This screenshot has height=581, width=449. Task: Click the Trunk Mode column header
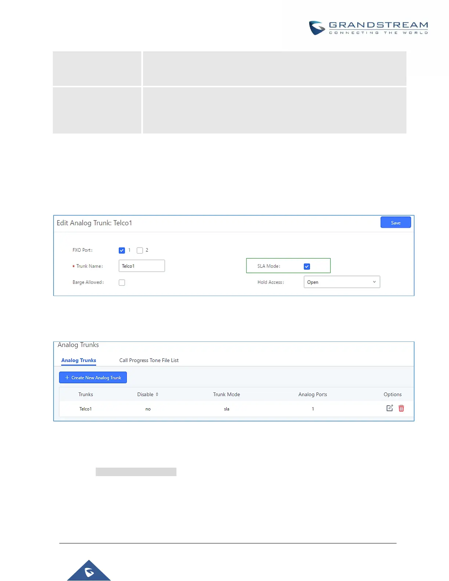click(x=226, y=394)
